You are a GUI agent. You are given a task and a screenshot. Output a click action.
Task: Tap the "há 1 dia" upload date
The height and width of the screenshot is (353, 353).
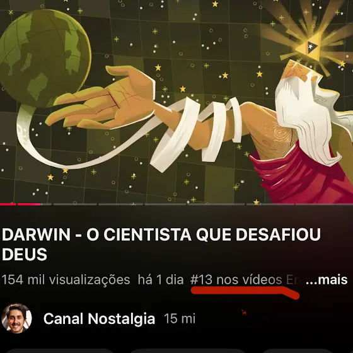[161, 280]
